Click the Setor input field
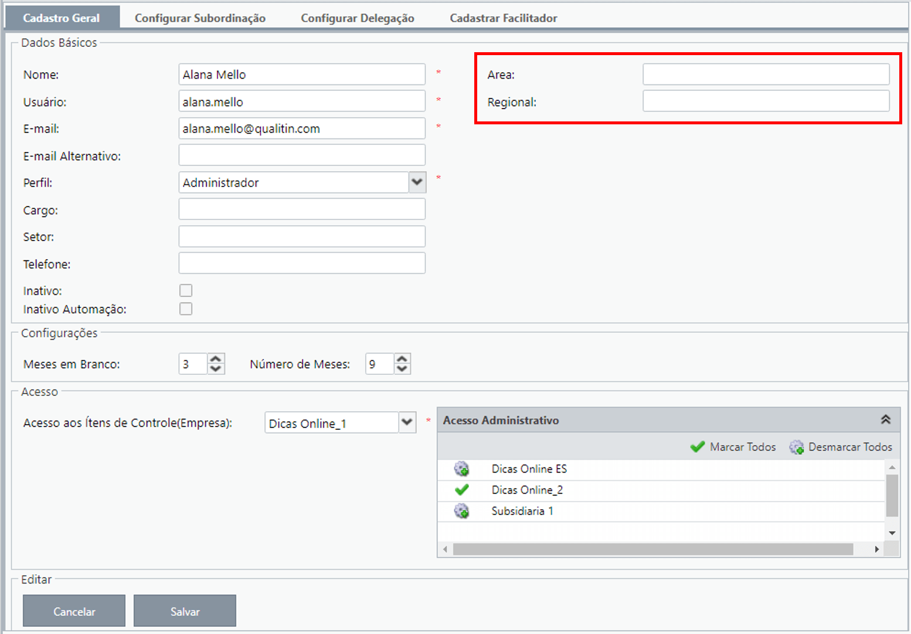The width and height of the screenshot is (911, 634). tap(302, 236)
